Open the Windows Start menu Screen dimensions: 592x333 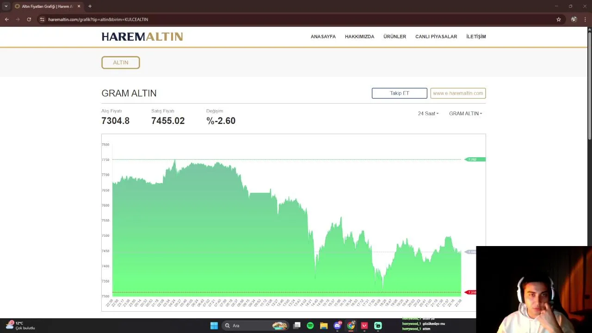pyautogui.click(x=214, y=326)
